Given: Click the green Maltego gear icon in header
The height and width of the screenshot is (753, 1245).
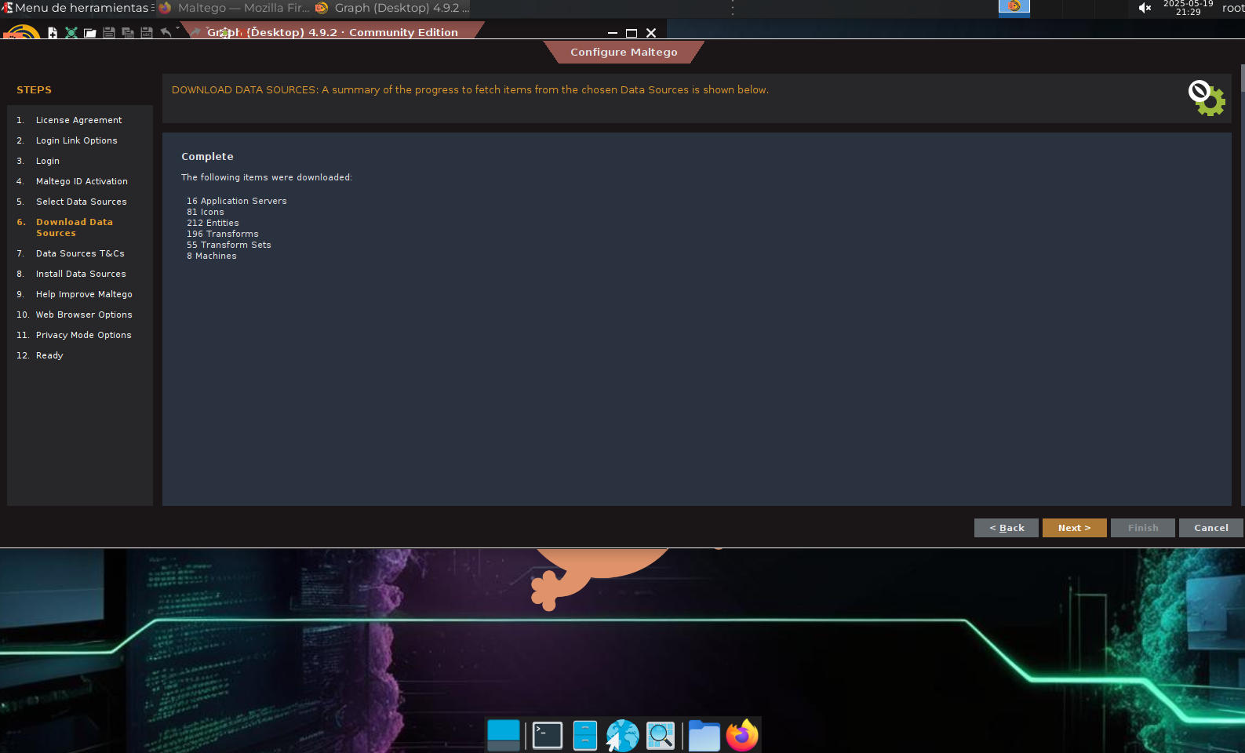Looking at the screenshot, I should click(x=1207, y=98).
